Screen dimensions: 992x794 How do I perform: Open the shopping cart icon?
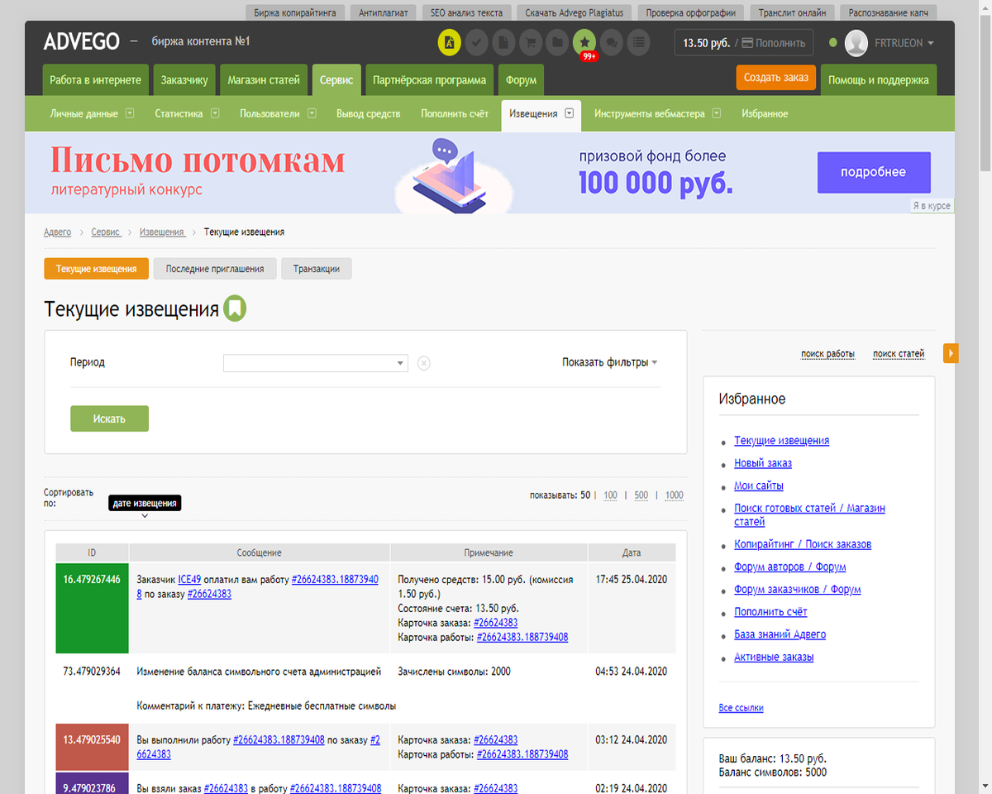[x=531, y=42]
